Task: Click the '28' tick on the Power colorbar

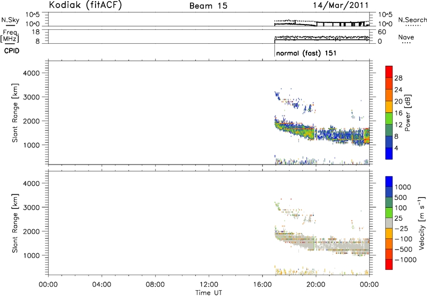Action: click(x=398, y=78)
